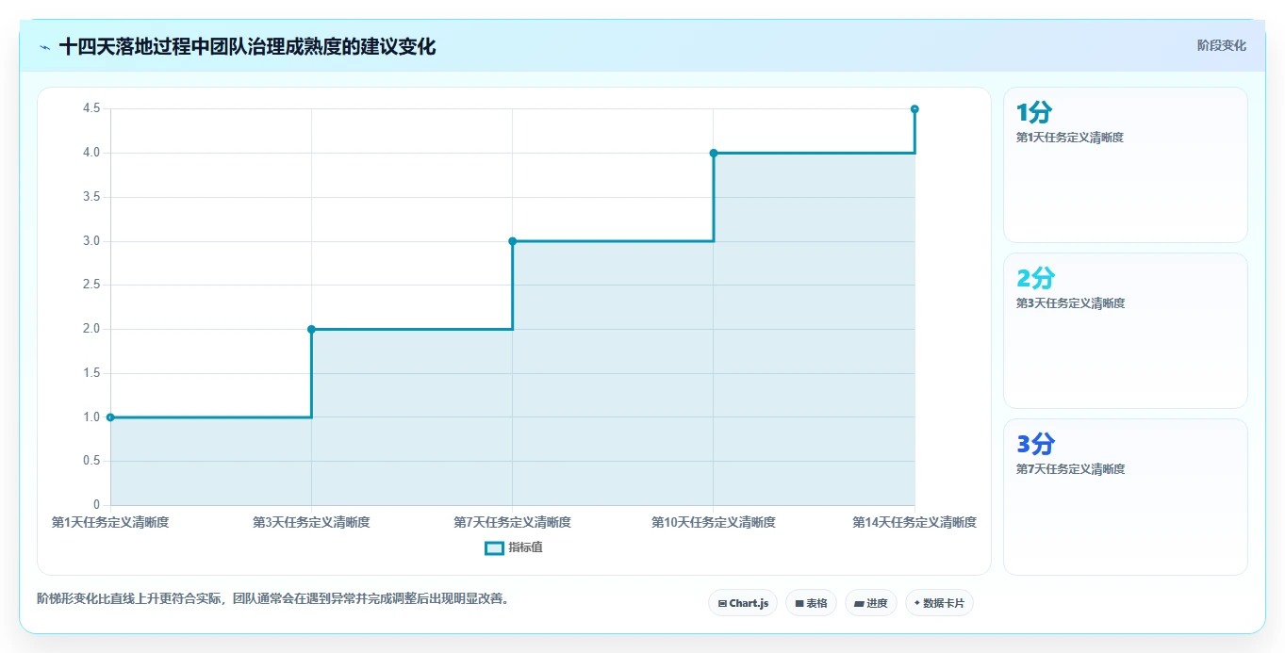Select the 2分 score card
This screenshot has height=653, width=1285.
1126,331
